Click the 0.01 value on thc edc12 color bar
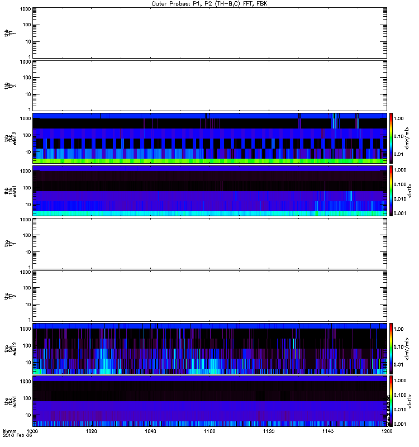Screen dimensions: 419x447 coord(398,365)
